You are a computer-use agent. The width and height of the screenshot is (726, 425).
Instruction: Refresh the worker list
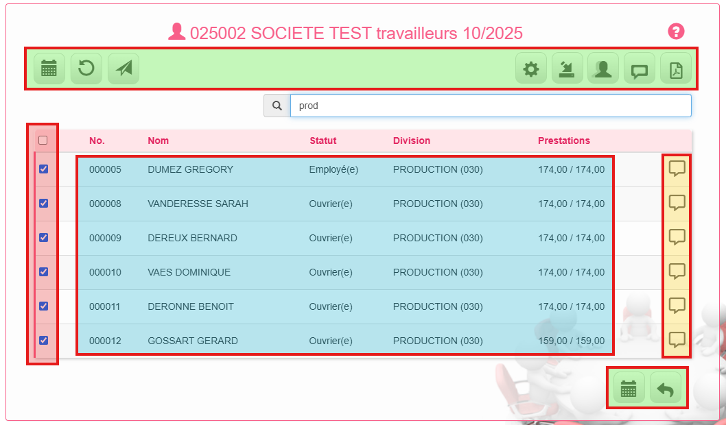click(x=86, y=68)
